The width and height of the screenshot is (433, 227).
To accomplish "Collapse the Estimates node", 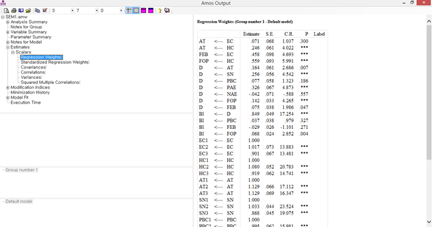I will [7, 47].
